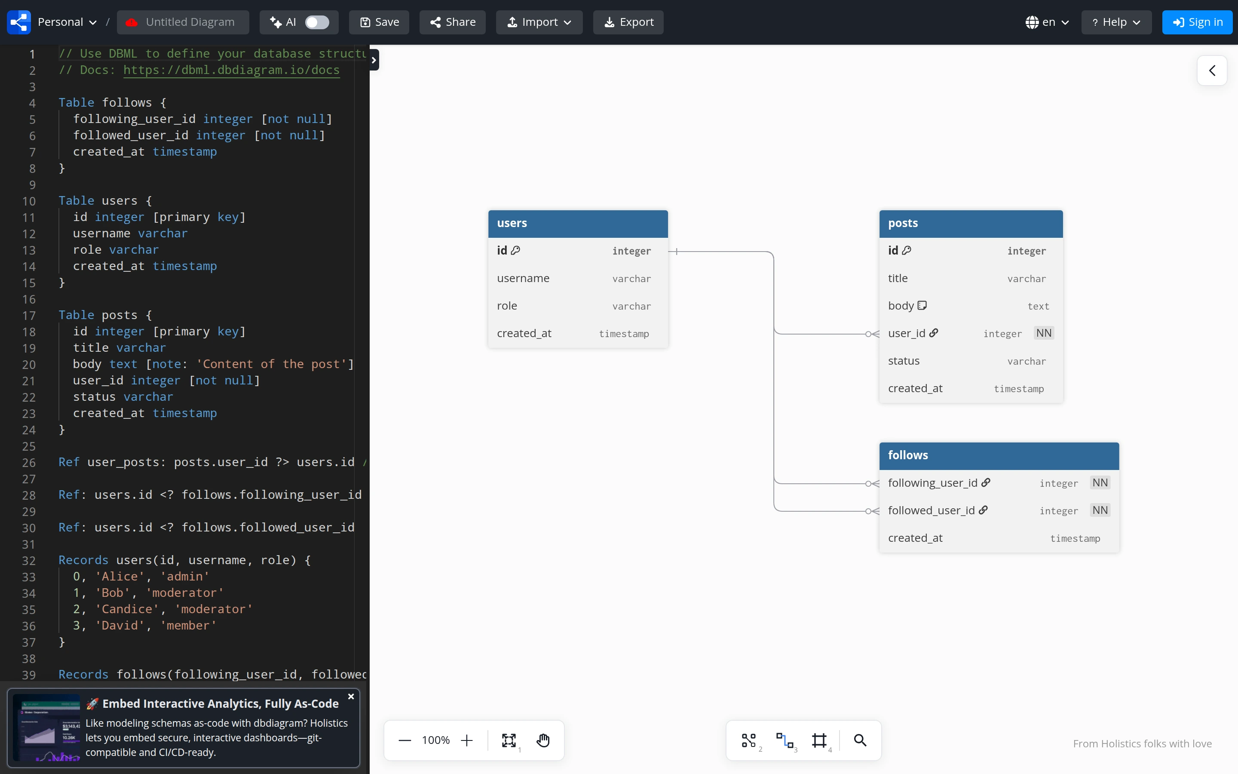Open the en language dropdown
Viewport: 1238px width, 774px height.
click(1047, 22)
